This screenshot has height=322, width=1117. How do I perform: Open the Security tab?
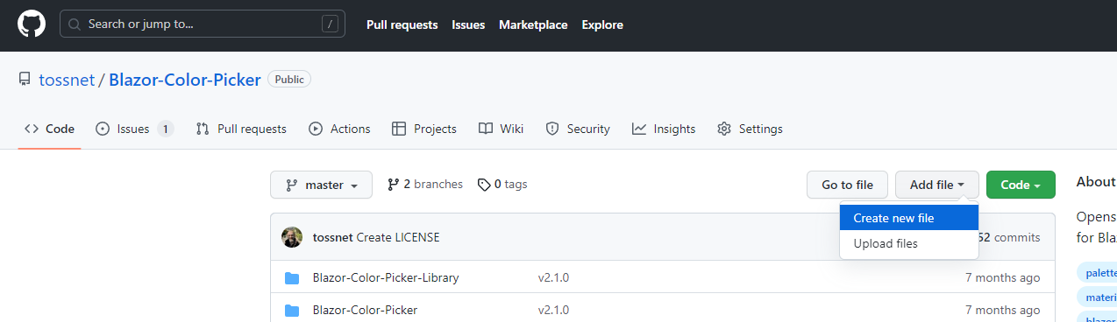click(x=578, y=129)
